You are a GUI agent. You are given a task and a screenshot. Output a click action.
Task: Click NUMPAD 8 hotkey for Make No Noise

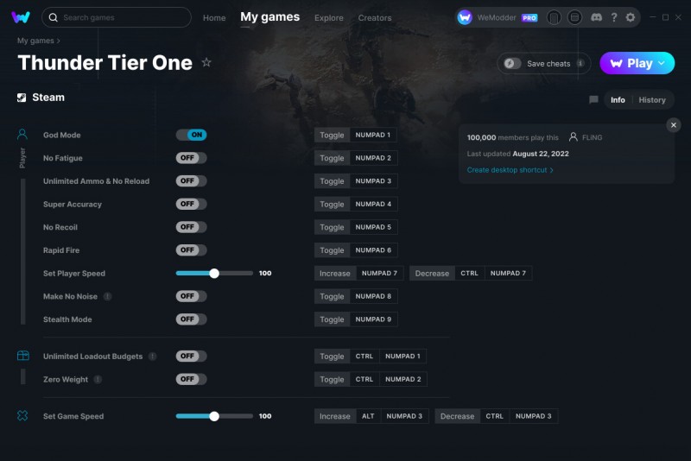tap(373, 296)
